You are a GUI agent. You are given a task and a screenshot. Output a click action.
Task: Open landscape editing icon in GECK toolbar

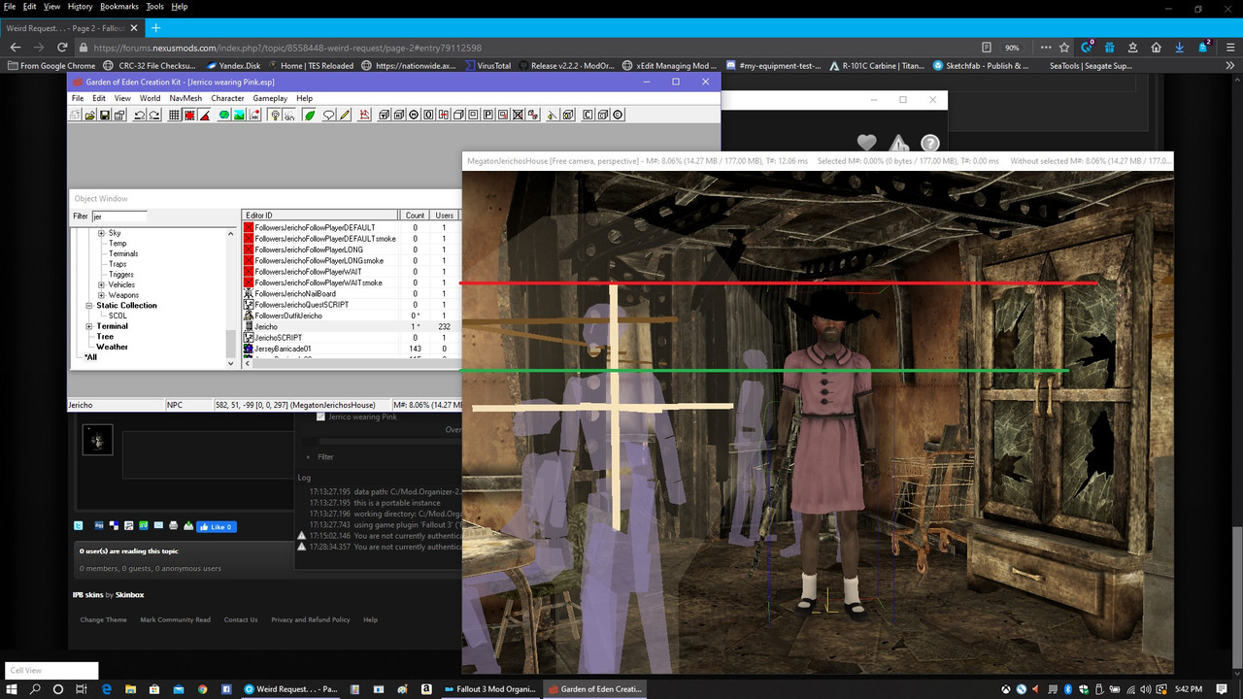(239, 115)
